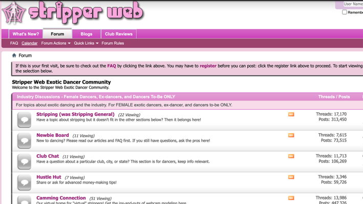This screenshot has height=204, width=363.
Task: Open RSS feed for Stripping forum
Action: [x=291, y=114]
